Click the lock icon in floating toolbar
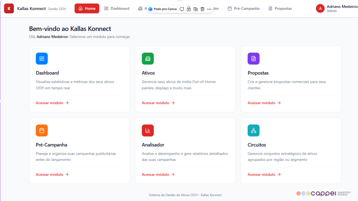Viewport: 358px width, 201px height. point(189,9)
